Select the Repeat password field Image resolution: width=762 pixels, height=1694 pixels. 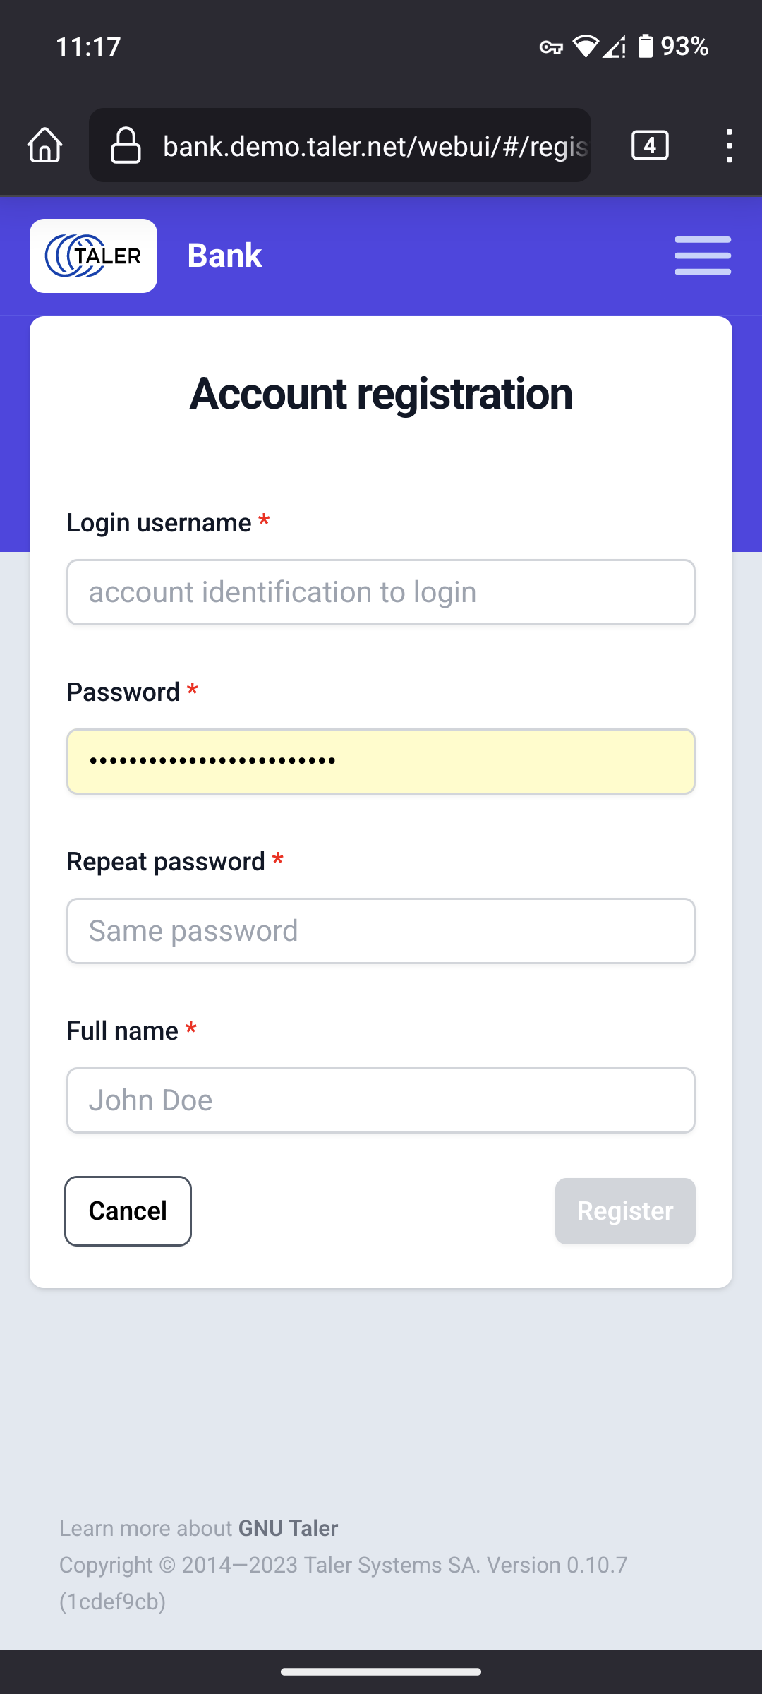(381, 931)
